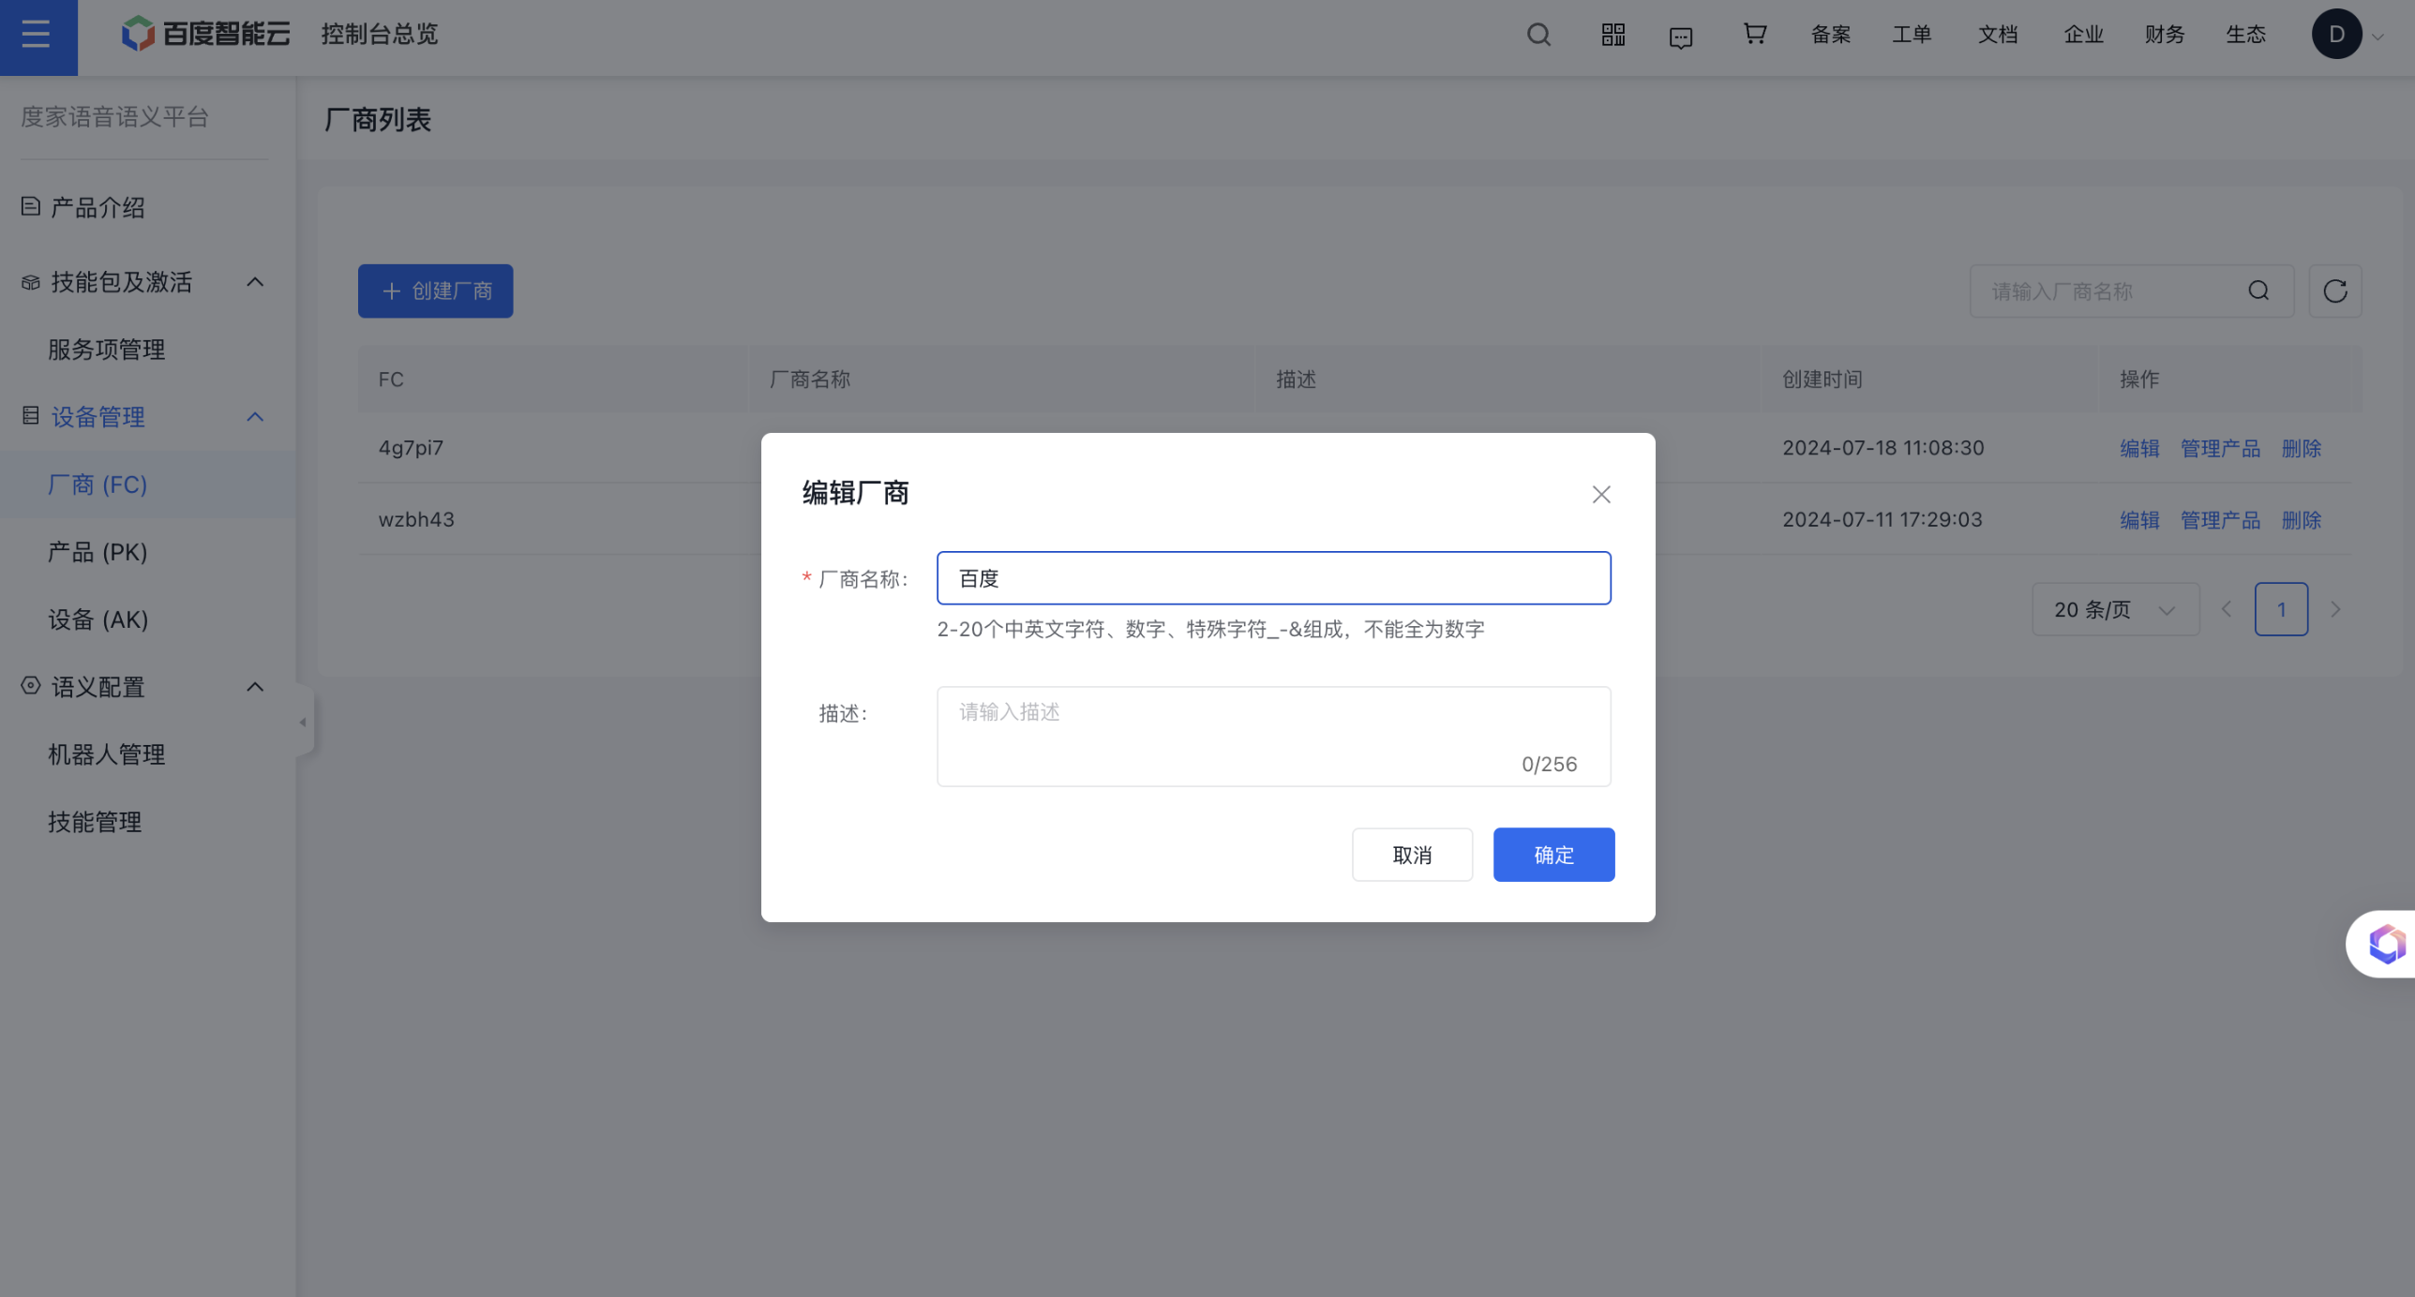Open the shopping cart icon
2415x1297 pixels.
(x=1754, y=34)
